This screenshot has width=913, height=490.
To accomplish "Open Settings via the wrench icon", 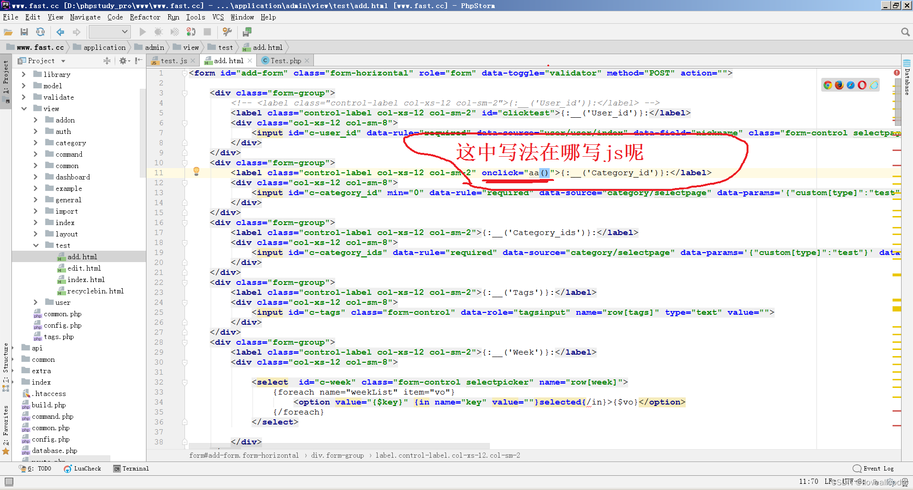I will (x=227, y=32).
